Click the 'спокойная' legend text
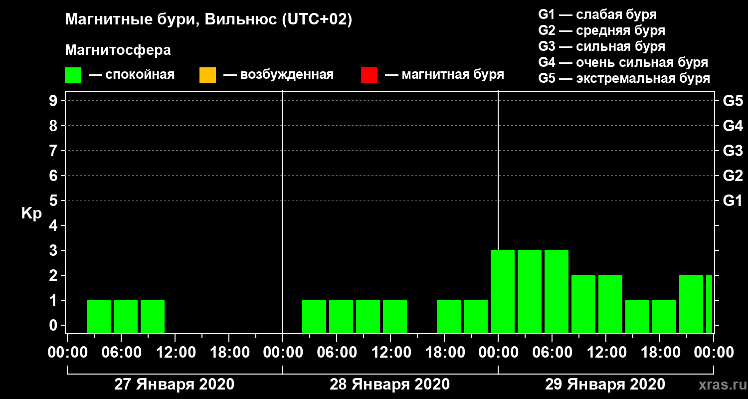Viewport: 748px width, 399px height. coord(140,75)
